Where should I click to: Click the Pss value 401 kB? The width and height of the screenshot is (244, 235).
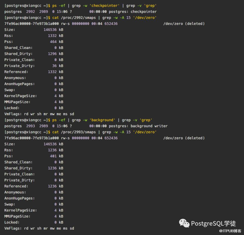click(56, 156)
